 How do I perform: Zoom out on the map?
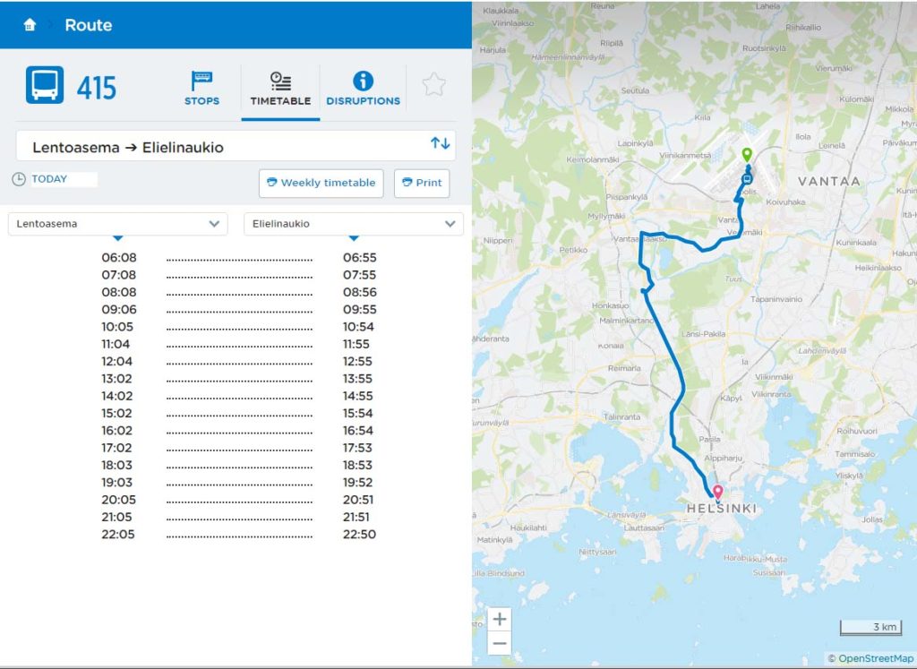(x=500, y=643)
